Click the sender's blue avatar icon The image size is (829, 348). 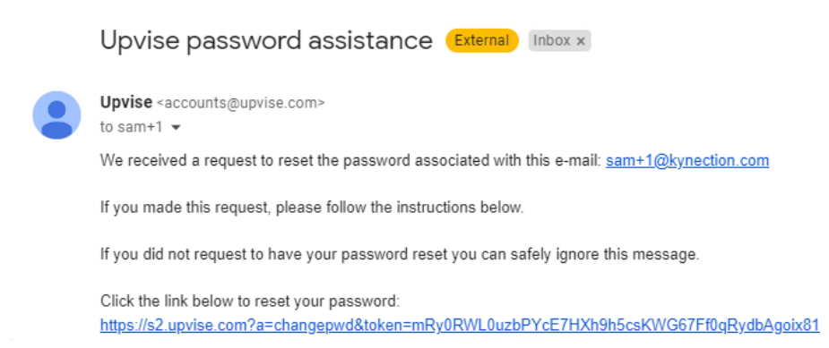[x=56, y=115]
